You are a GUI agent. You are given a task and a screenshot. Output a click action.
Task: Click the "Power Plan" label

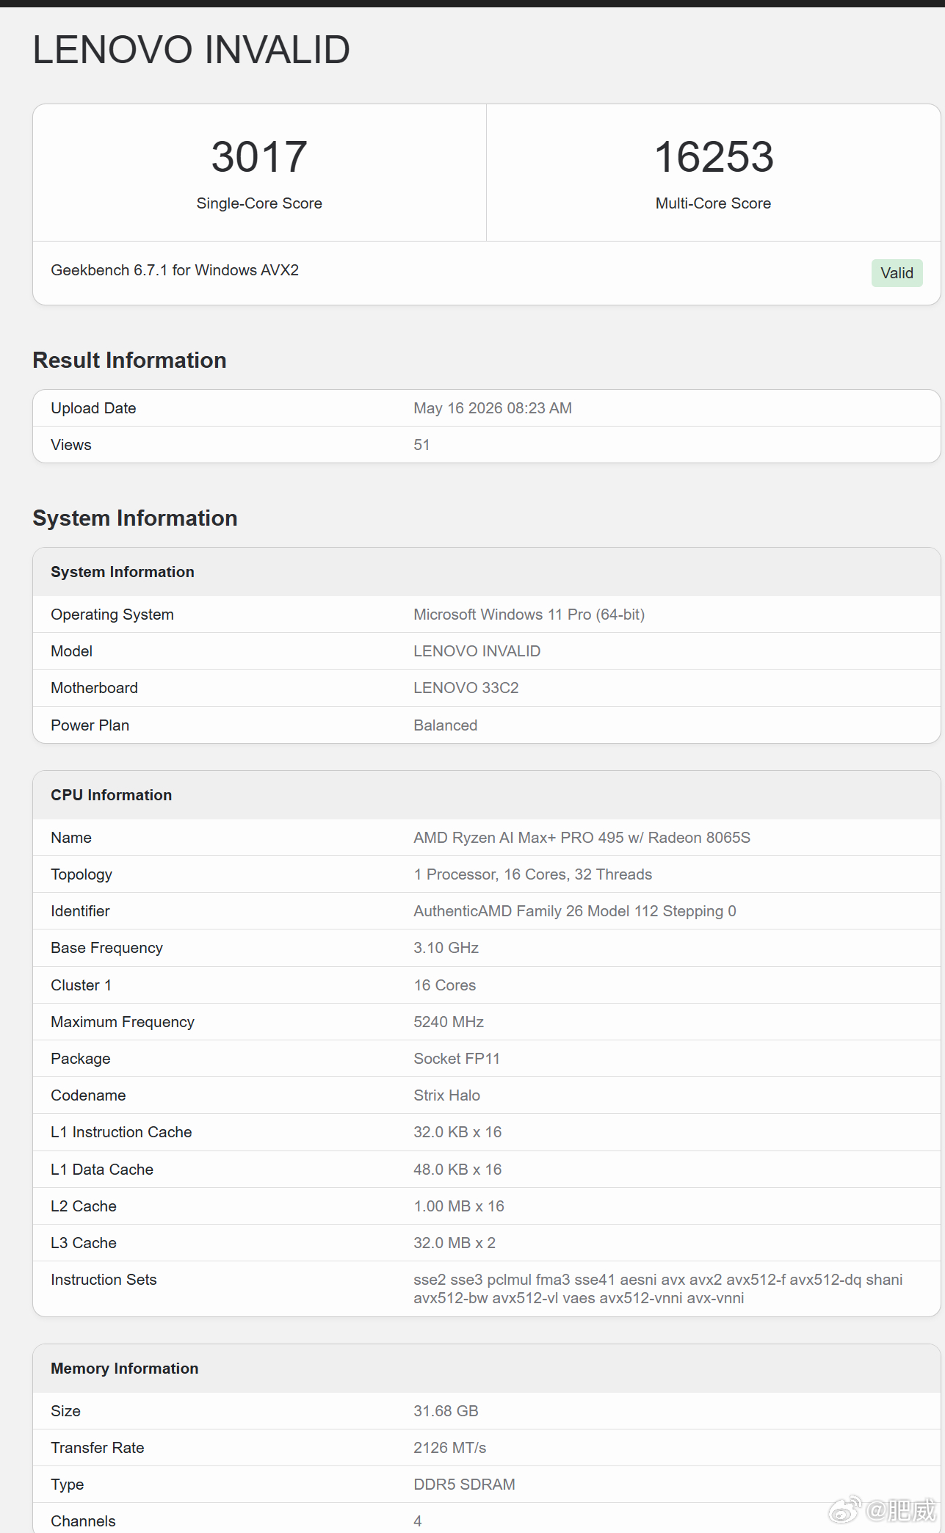(x=90, y=725)
